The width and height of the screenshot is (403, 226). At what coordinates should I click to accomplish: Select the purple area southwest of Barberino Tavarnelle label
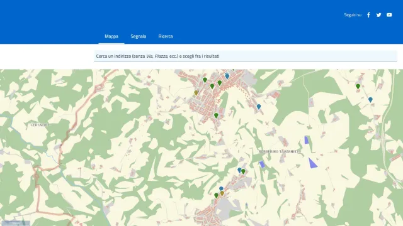coord(262,164)
